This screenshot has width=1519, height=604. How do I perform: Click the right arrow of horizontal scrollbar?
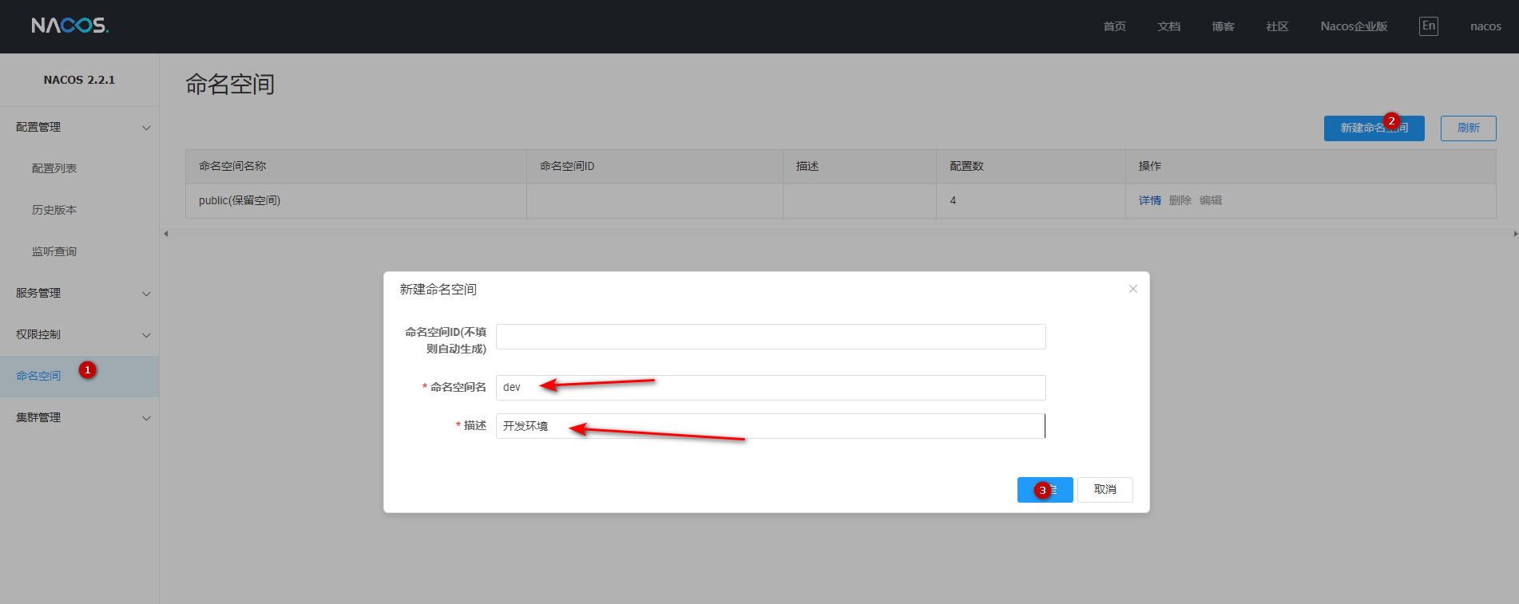1515,234
